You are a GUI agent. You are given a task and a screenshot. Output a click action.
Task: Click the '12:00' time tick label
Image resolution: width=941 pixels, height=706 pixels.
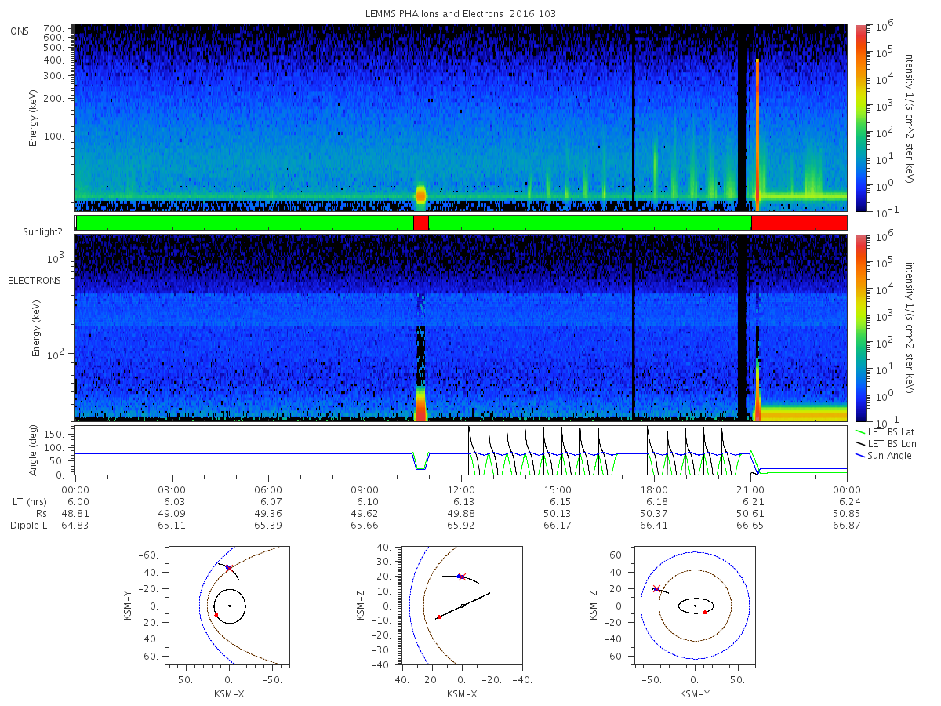click(x=461, y=489)
